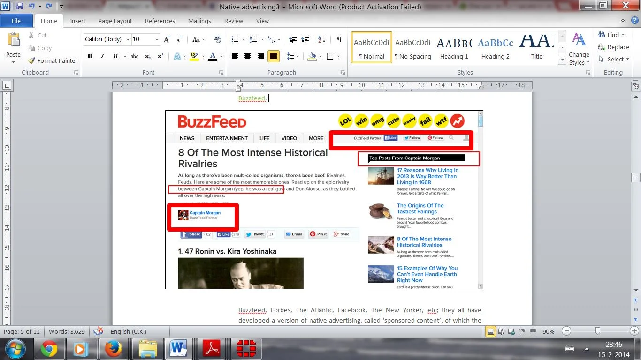Click the Format Painter brush
This screenshot has width=641, height=360.
pos(31,60)
